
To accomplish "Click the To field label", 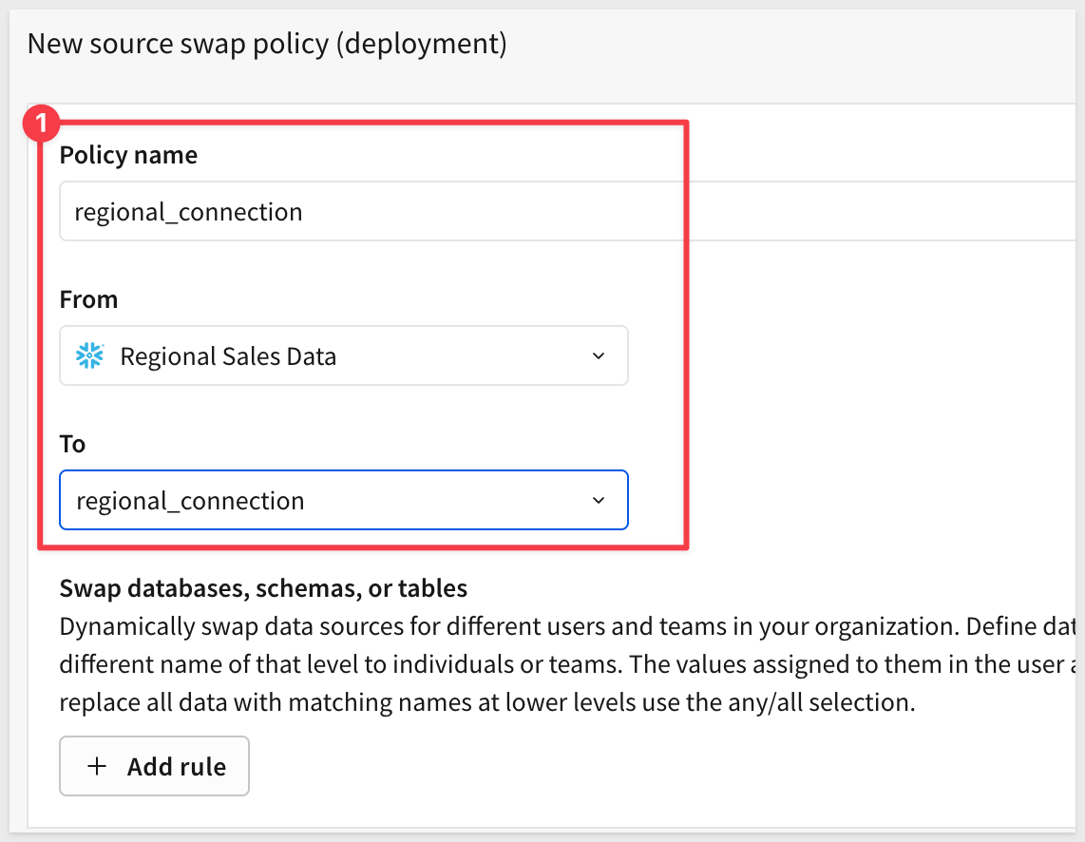I will click(x=72, y=444).
